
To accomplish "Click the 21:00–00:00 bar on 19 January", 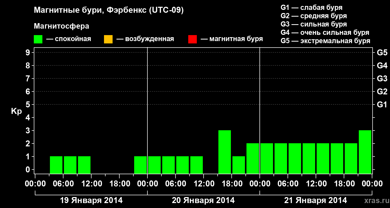I will click(x=140, y=165).
